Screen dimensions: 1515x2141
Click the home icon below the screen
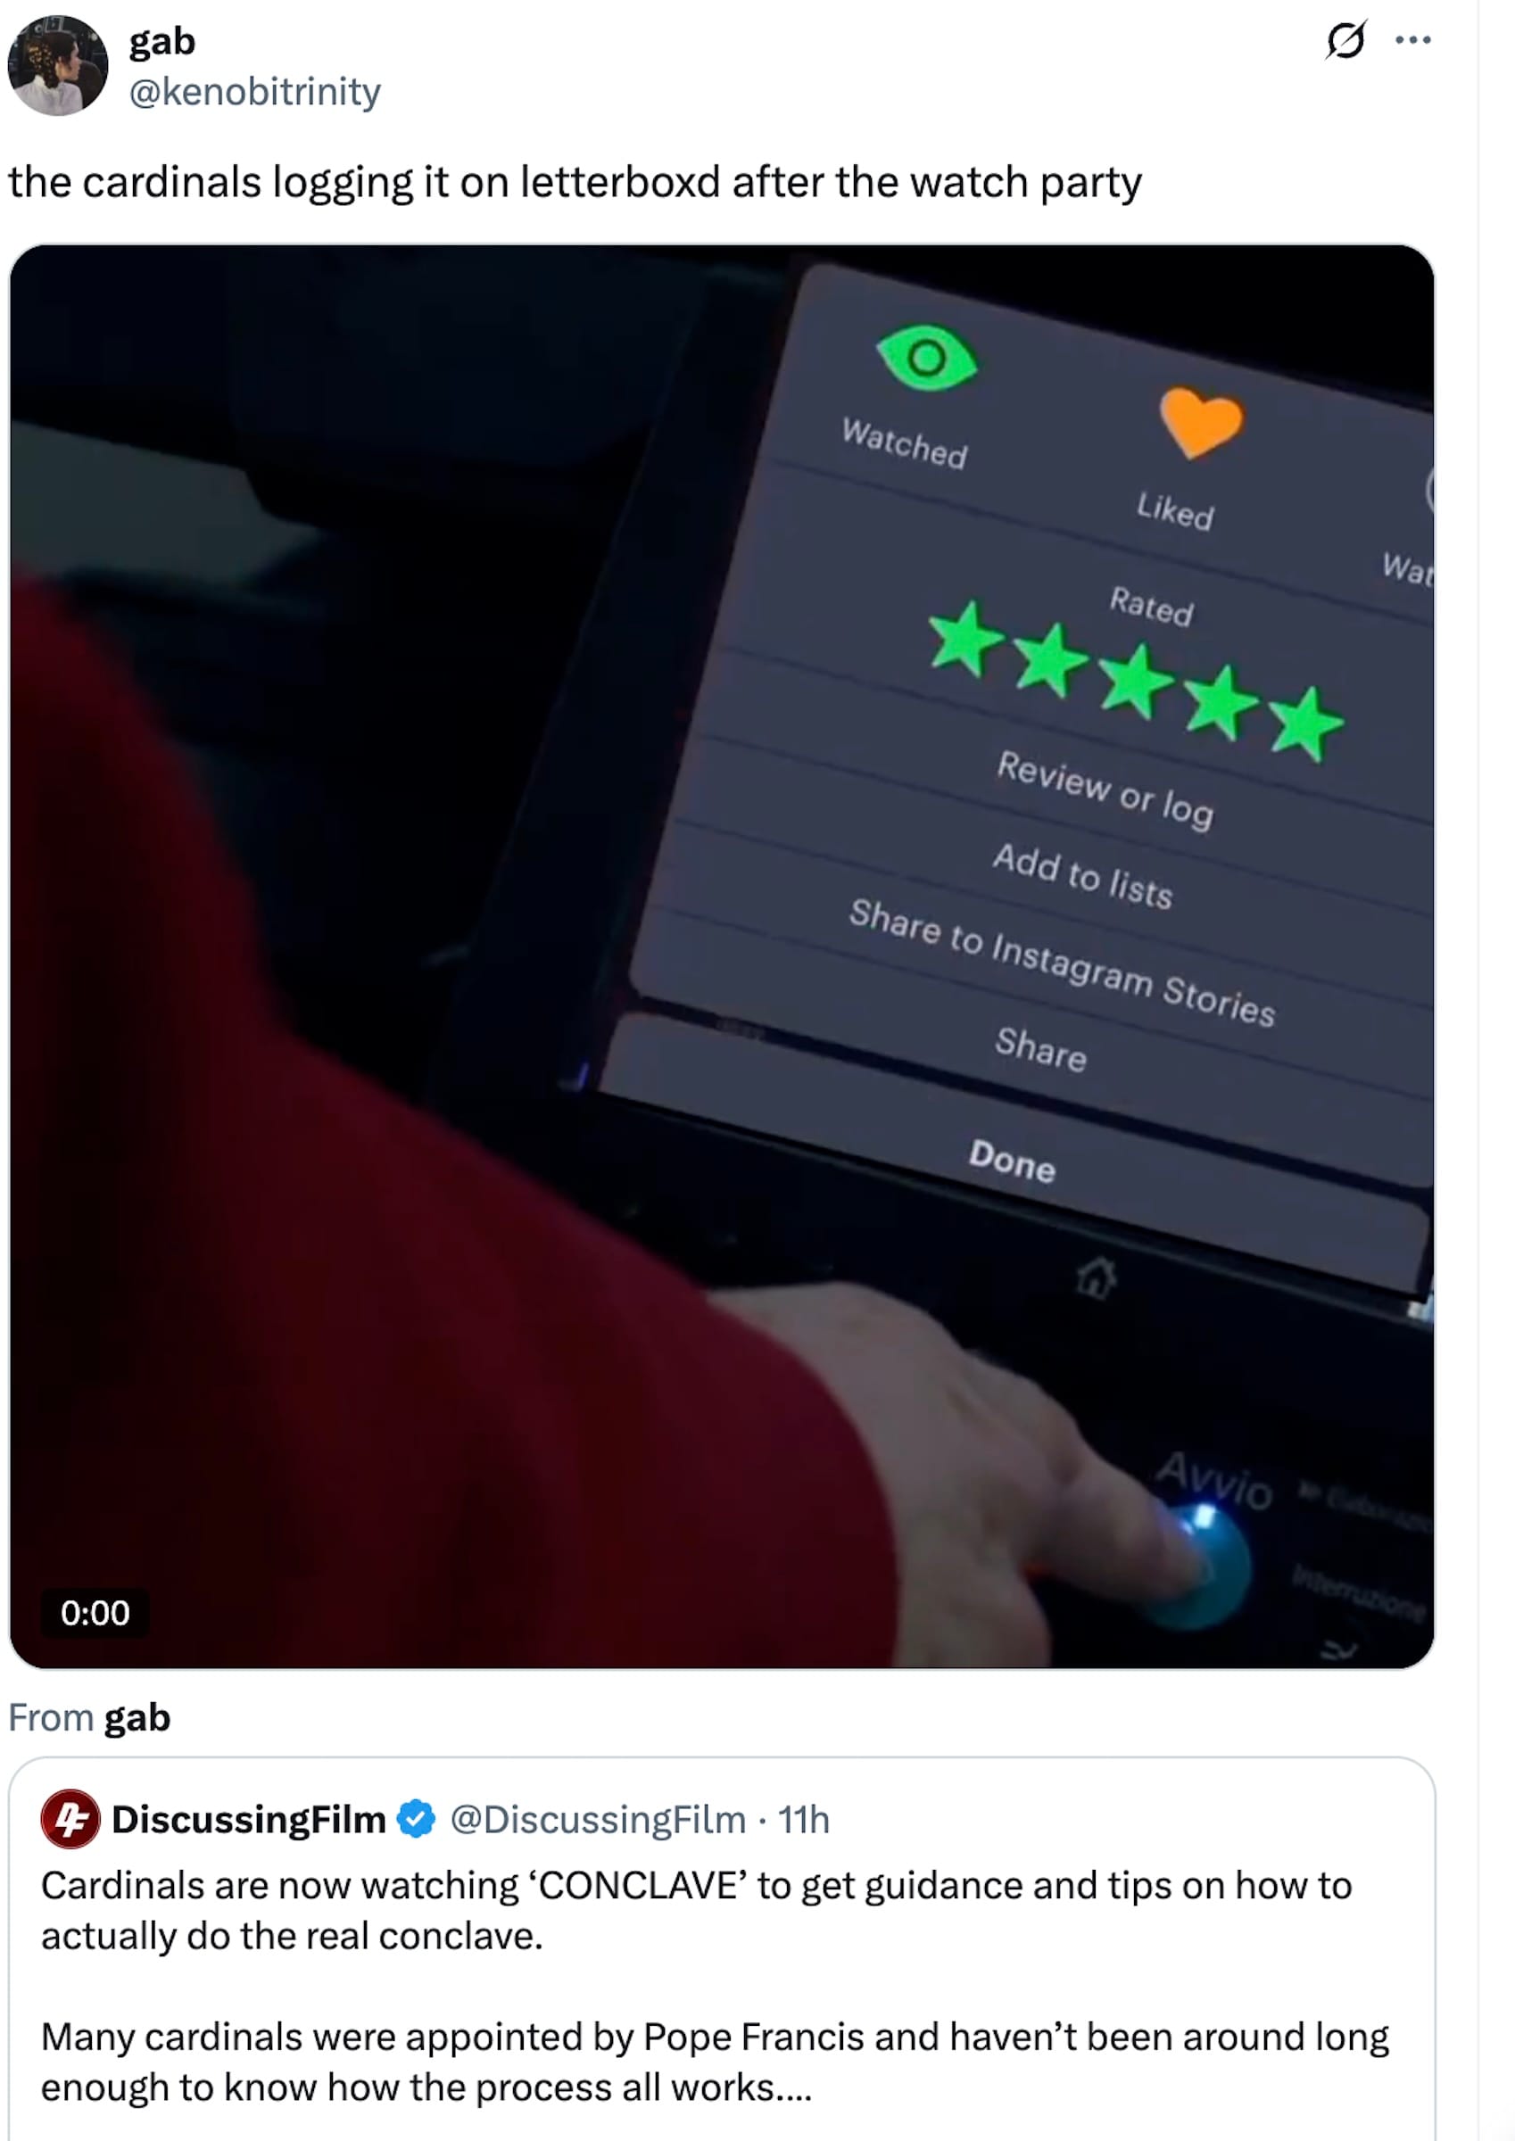pos(1097,1277)
